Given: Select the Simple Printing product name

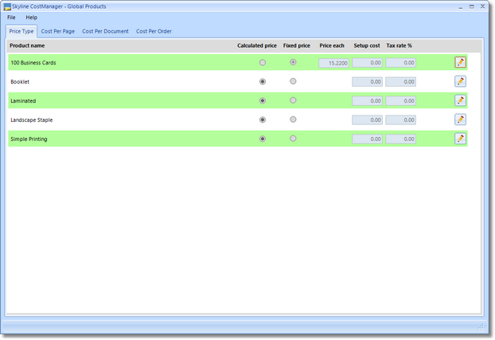Looking at the screenshot, I should 29,139.
